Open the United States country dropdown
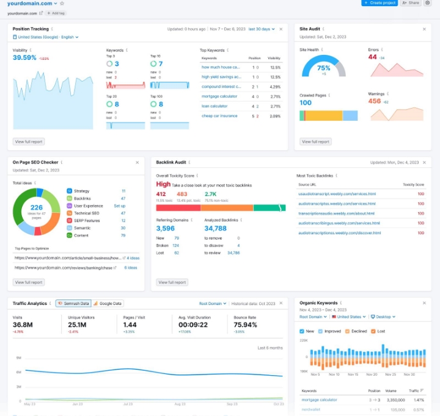Screen dimensions: 440x416 pos(349,317)
